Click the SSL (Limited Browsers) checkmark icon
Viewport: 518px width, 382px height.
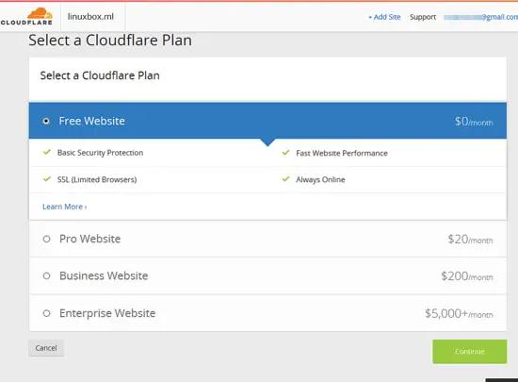(47, 179)
